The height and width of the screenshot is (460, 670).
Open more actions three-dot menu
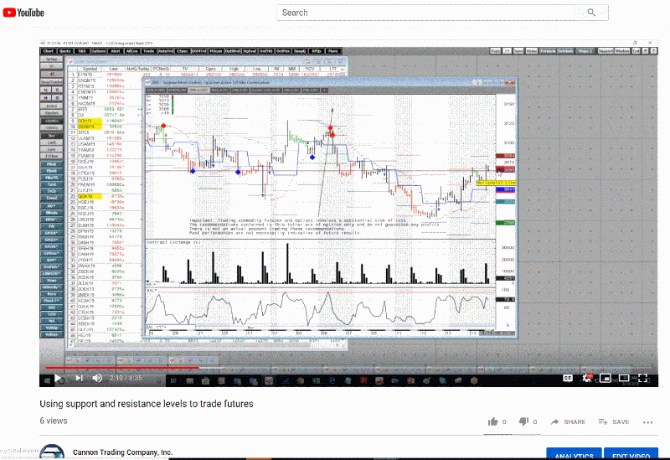click(x=646, y=421)
